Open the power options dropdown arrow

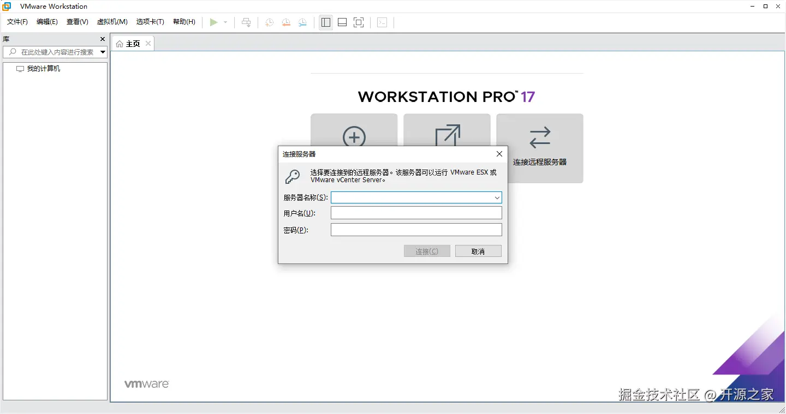[224, 22]
